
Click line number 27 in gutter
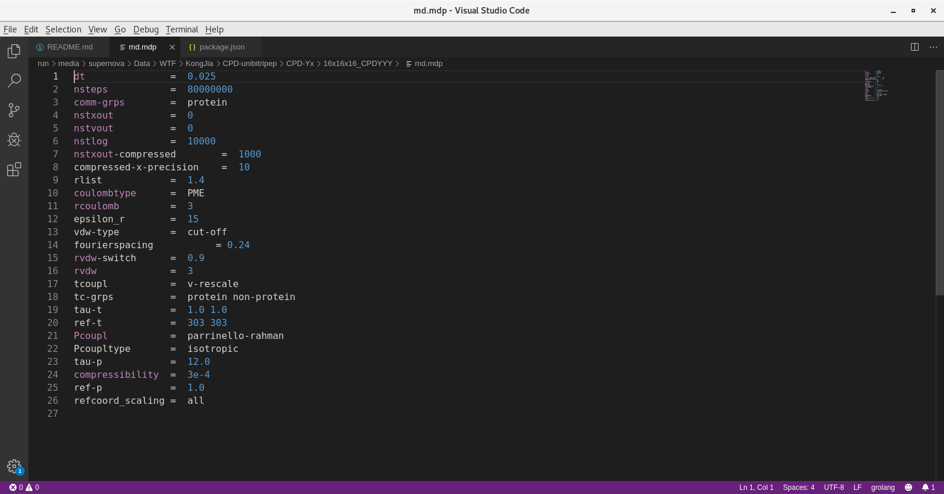53,414
